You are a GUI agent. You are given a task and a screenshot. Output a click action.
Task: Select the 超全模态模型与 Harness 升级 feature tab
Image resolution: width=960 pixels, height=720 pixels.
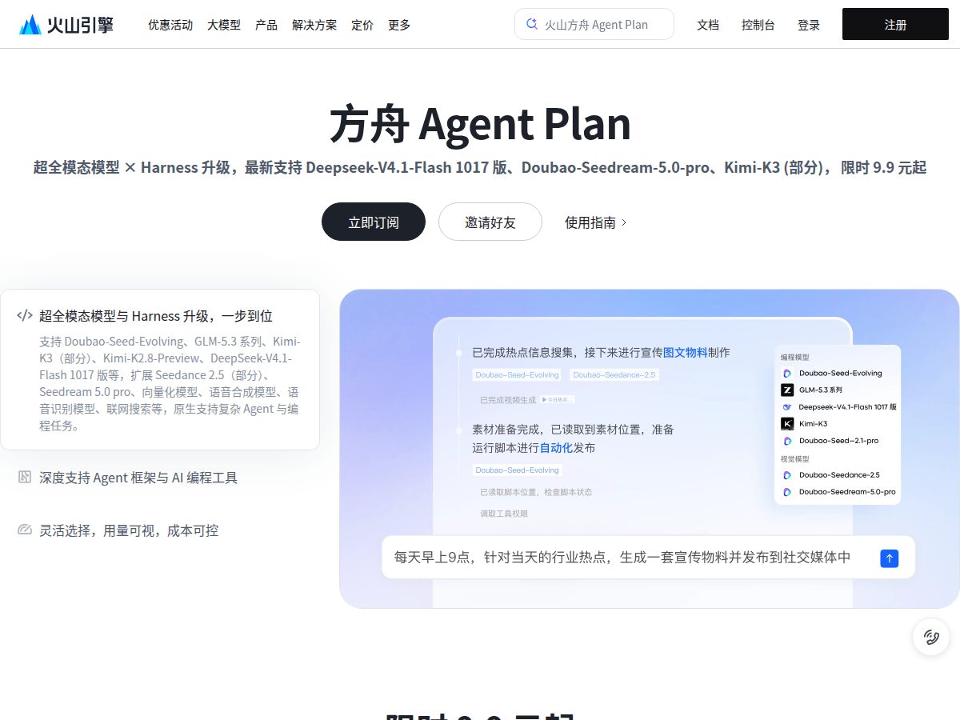click(x=160, y=369)
